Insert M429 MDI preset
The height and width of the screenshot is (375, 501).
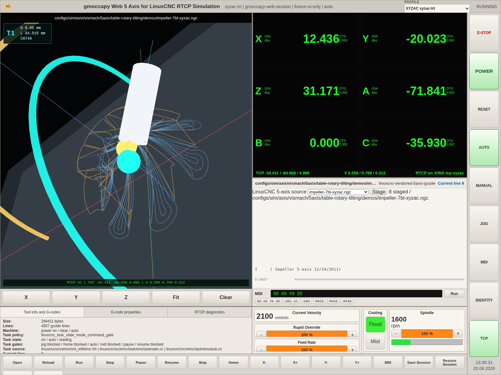pos(319,301)
